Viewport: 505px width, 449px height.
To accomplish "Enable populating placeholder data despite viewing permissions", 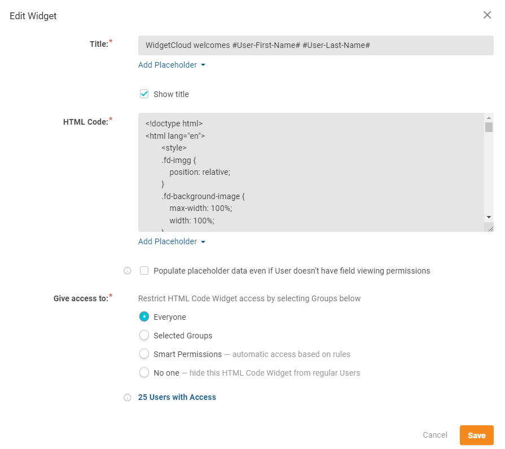I will (x=144, y=271).
